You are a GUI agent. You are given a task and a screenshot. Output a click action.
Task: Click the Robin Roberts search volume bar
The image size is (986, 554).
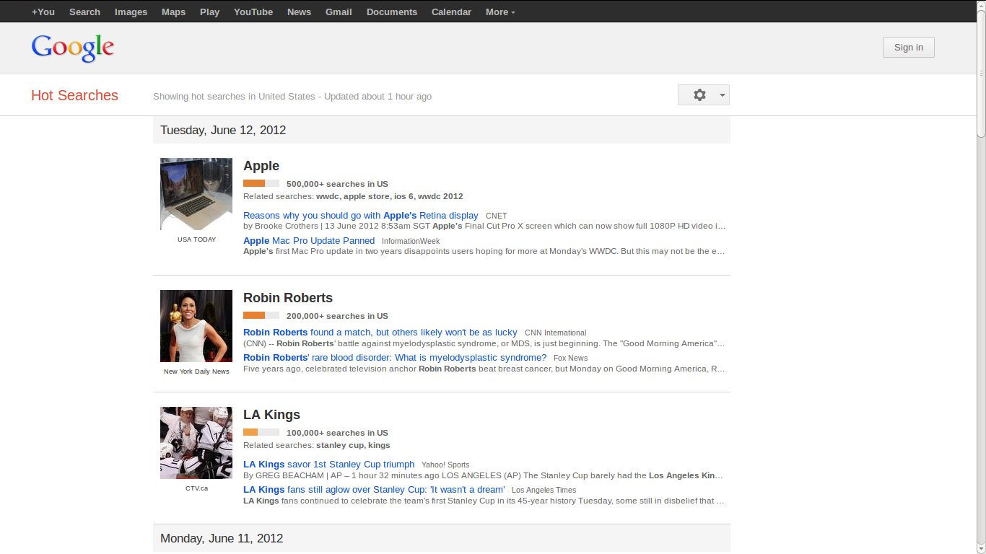pyautogui.click(x=261, y=315)
